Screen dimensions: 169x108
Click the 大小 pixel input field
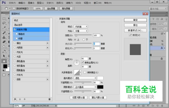[x=96, y=44]
